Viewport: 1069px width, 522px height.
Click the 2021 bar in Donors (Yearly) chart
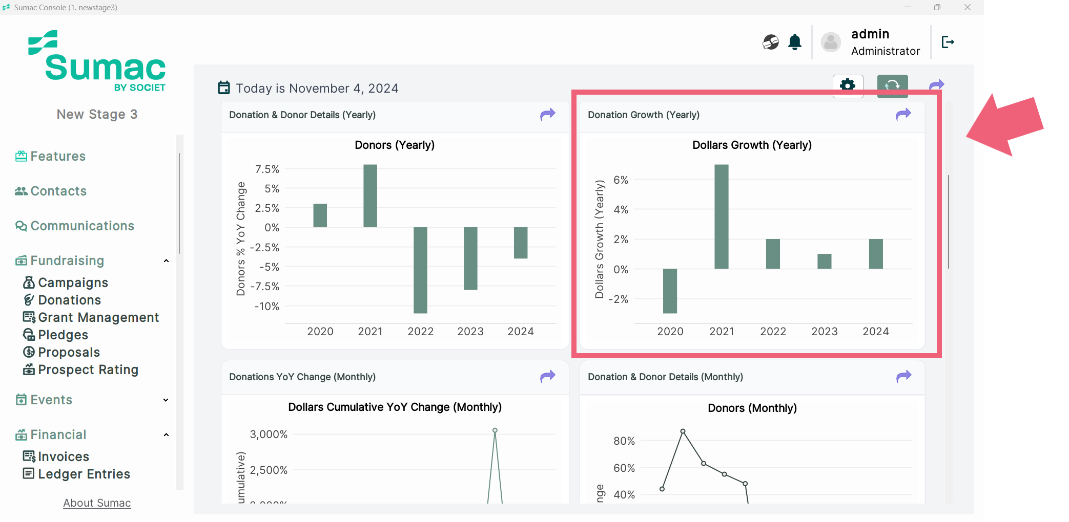coord(370,196)
